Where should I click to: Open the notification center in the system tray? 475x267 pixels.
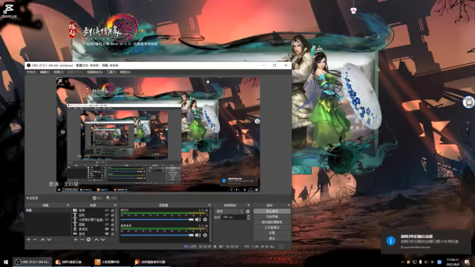[x=467, y=262]
